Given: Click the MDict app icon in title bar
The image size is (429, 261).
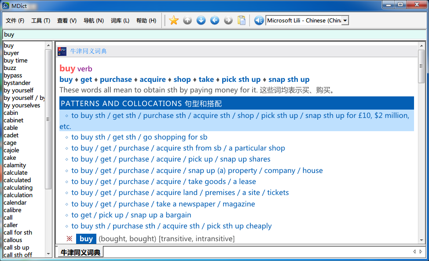Looking at the screenshot, I should [x=6, y=5].
